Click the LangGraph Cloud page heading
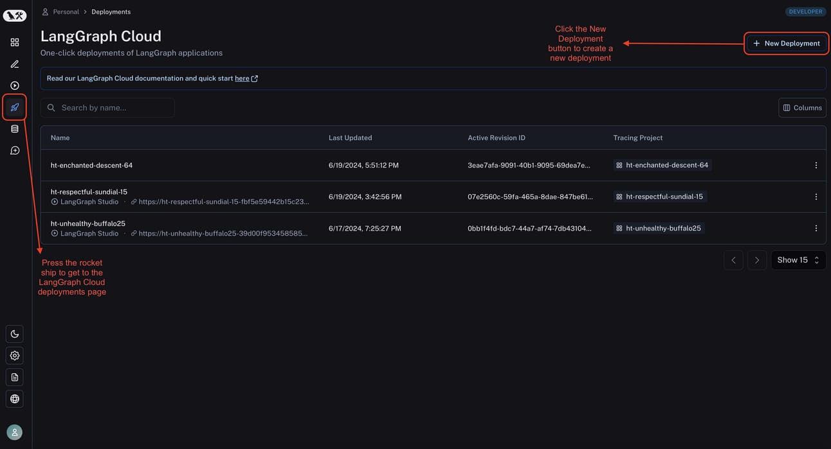 click(101, 36)
